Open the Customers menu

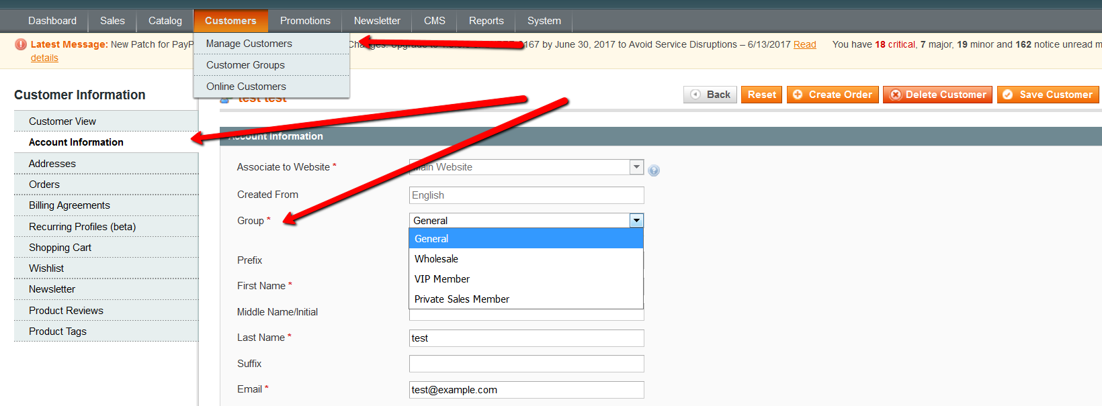point(230,21)
